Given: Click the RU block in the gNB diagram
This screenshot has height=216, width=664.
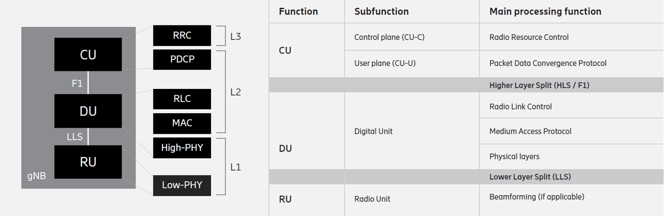Looking at the screenshot, I should pos(88,162).
